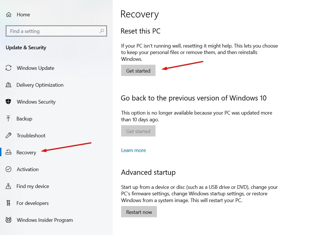Click the Backup upward arrow icon

click(8, 118)
